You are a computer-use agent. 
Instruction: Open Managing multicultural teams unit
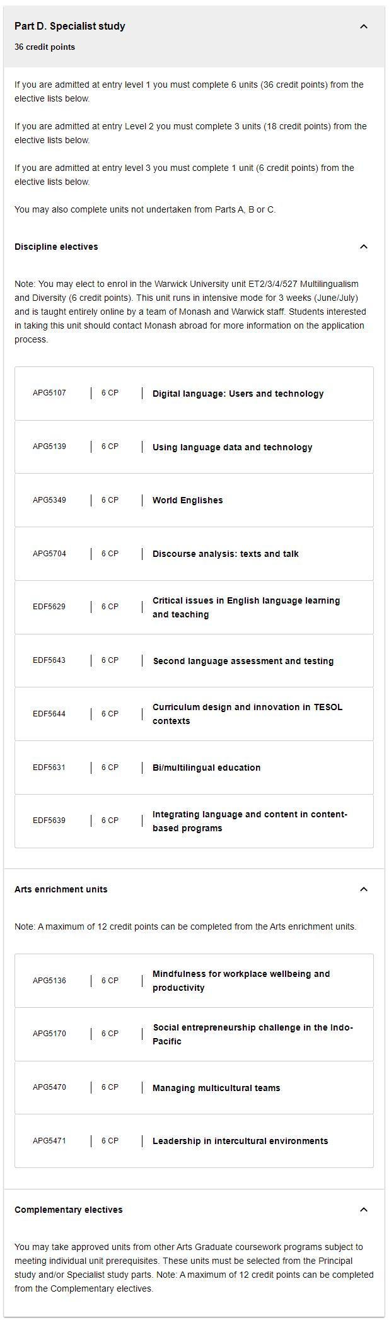tap(216, 1088)
